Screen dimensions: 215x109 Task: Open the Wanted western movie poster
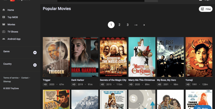click(x=56, y=99)
